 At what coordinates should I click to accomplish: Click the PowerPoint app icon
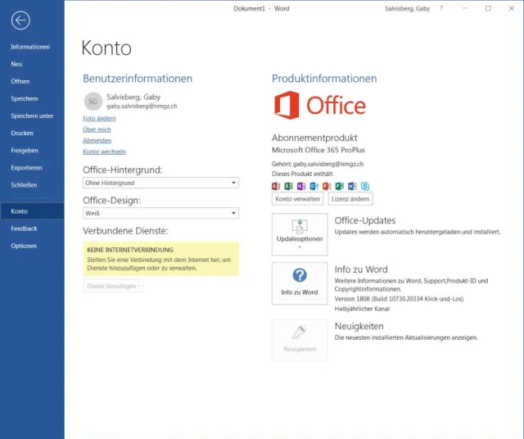327,186
